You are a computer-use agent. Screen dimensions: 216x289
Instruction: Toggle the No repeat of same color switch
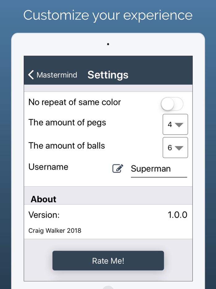click(x=172, y=104)
